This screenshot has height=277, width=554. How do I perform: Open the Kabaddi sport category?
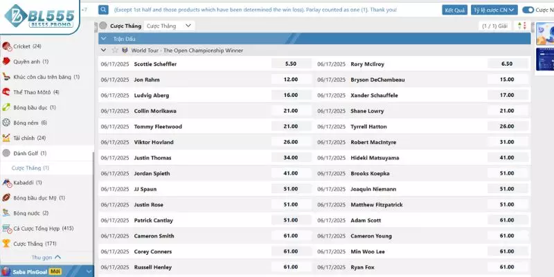pyautogui.click(x=26, y=183)
